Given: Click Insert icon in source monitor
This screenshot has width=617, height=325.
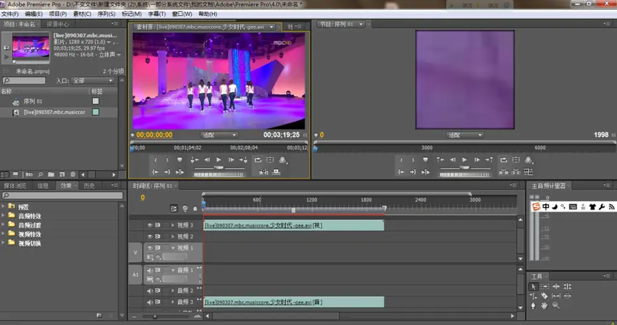Looking at the screenshot, I should click(x=263, y=172).
